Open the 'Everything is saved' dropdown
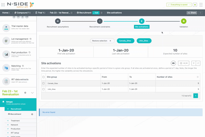This screenshot has width=205, height=137. 179,5
